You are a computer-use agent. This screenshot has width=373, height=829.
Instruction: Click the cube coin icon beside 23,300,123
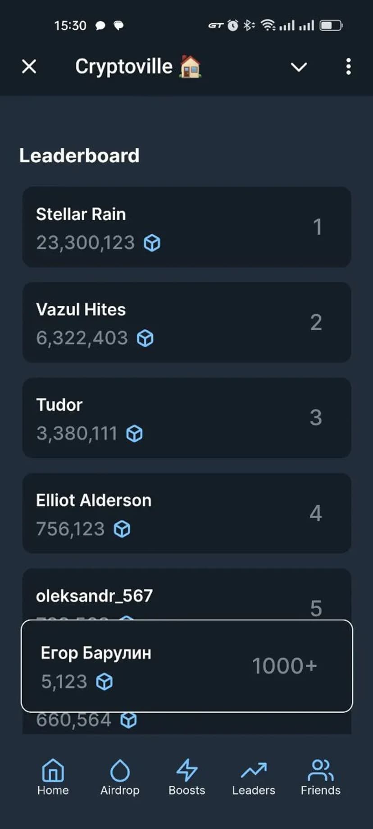[152, 243]
